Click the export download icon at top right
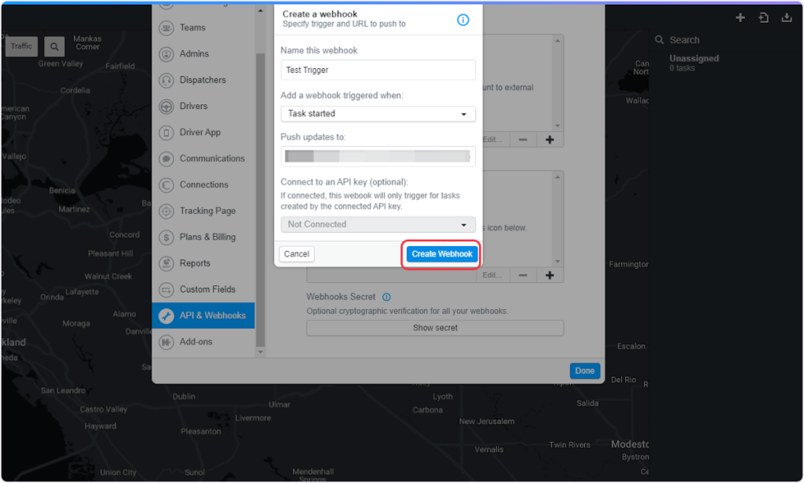 [x=787, y=18]
